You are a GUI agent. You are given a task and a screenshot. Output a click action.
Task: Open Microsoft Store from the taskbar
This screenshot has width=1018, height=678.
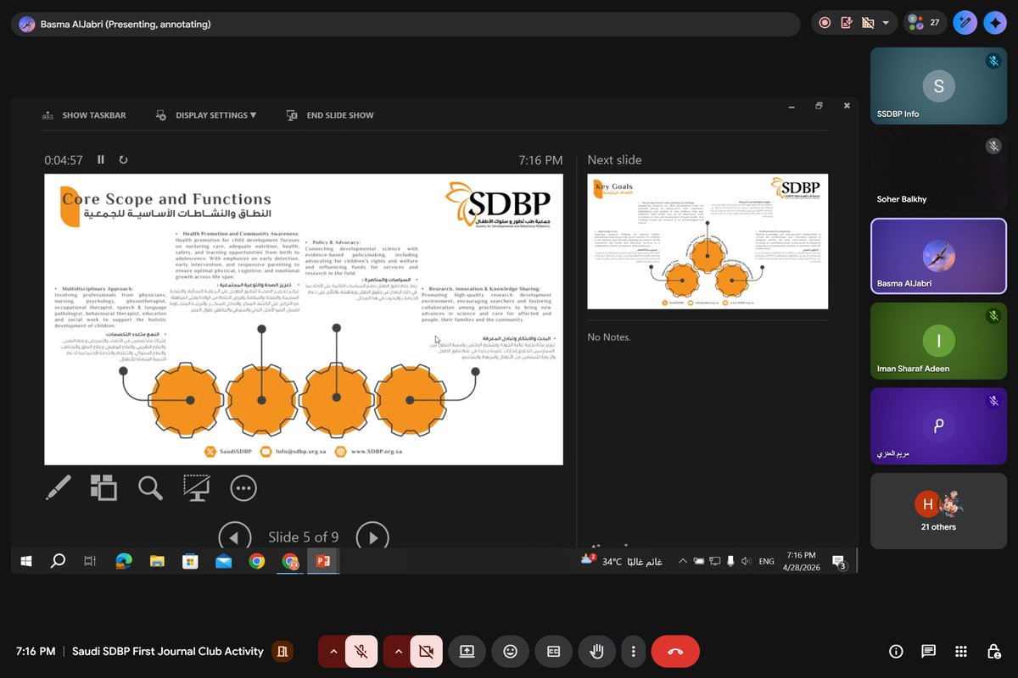[x=190, y=561]
